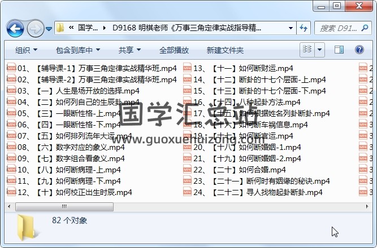Select file name 13、【十一】如何断财运.mp4
The height and width of the screenshot is (248, 377).
click(243, 68)
